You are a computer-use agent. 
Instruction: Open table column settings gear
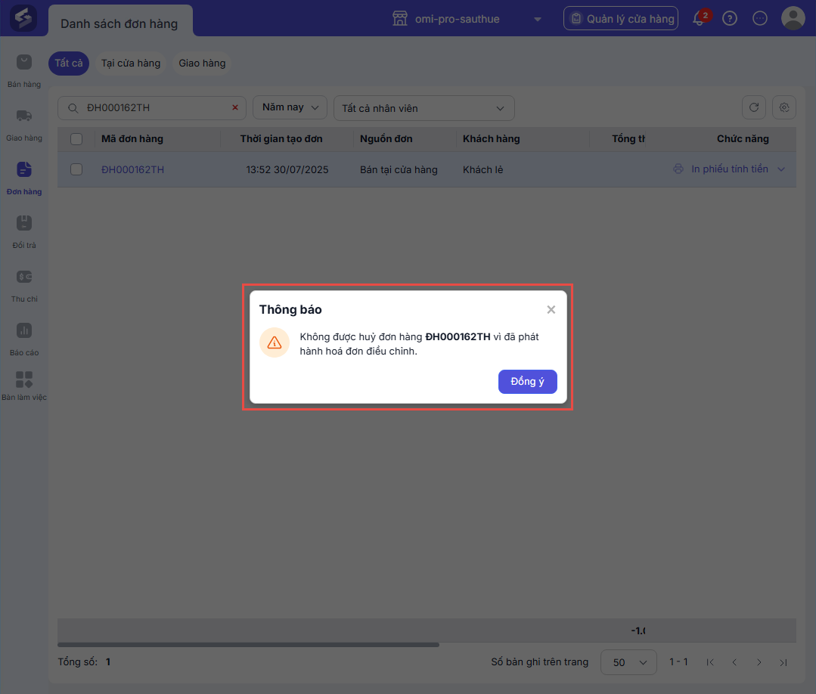(x=784, y=107)
